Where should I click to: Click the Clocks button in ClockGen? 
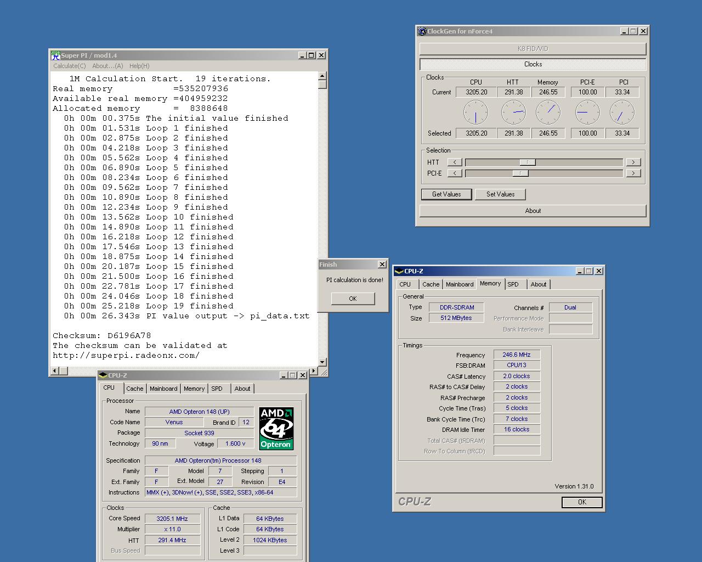coord(533,64)
